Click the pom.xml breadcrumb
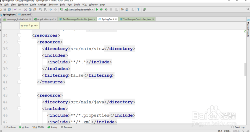 [x=24, y=14]
